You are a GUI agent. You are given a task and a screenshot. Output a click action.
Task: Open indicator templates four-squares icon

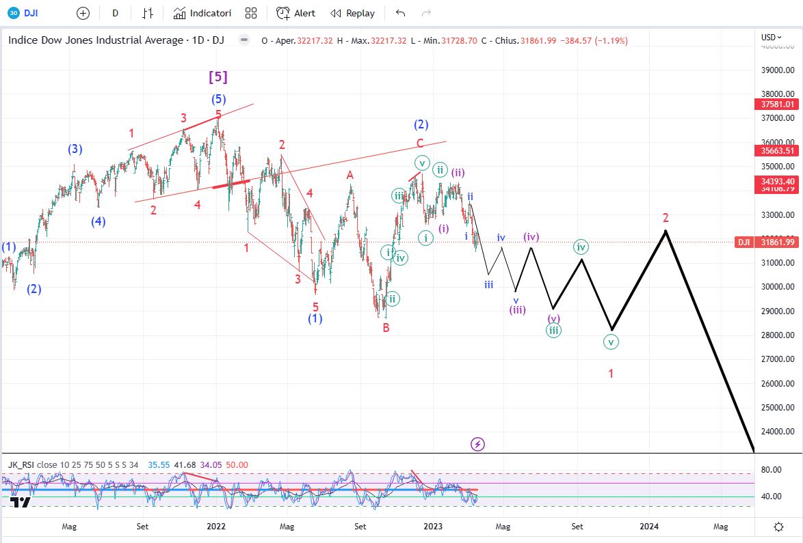[x=251, y=13]
